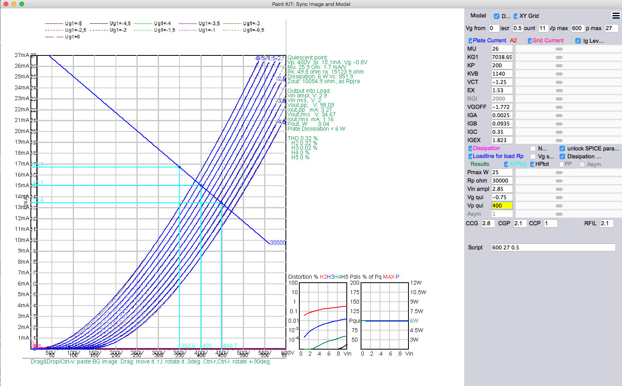This screenshot has height=386, width=622.
Task: Click the Vin ampl field showing 2.85
Action: (502, 189)
